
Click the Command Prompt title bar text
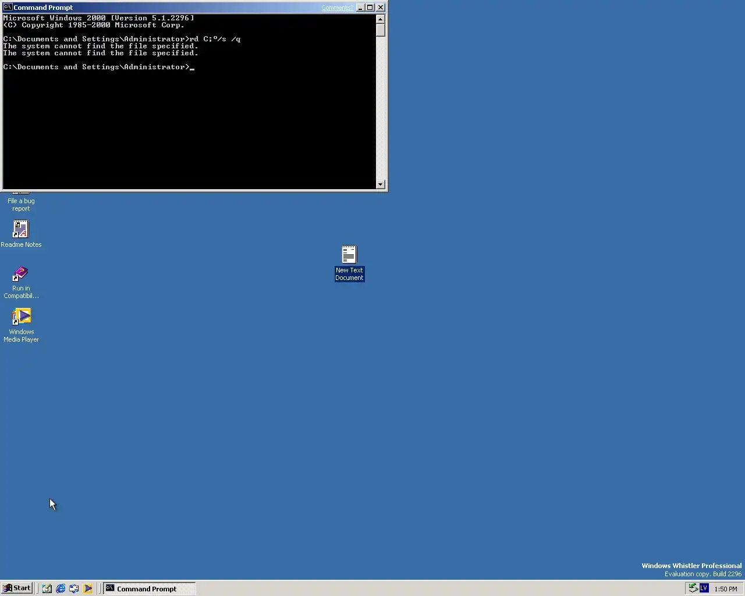point(43,8)
